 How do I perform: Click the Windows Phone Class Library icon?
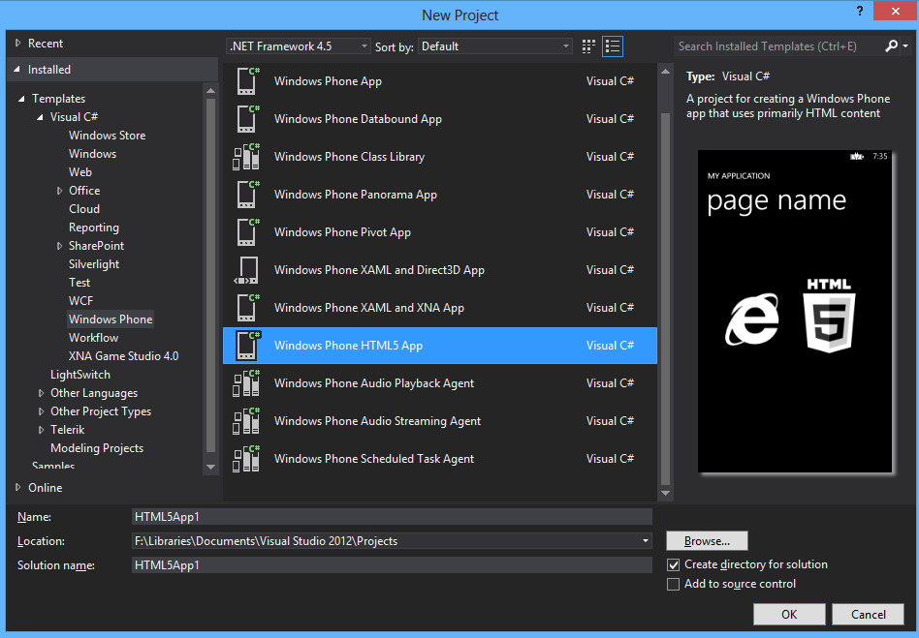point(247,157)
